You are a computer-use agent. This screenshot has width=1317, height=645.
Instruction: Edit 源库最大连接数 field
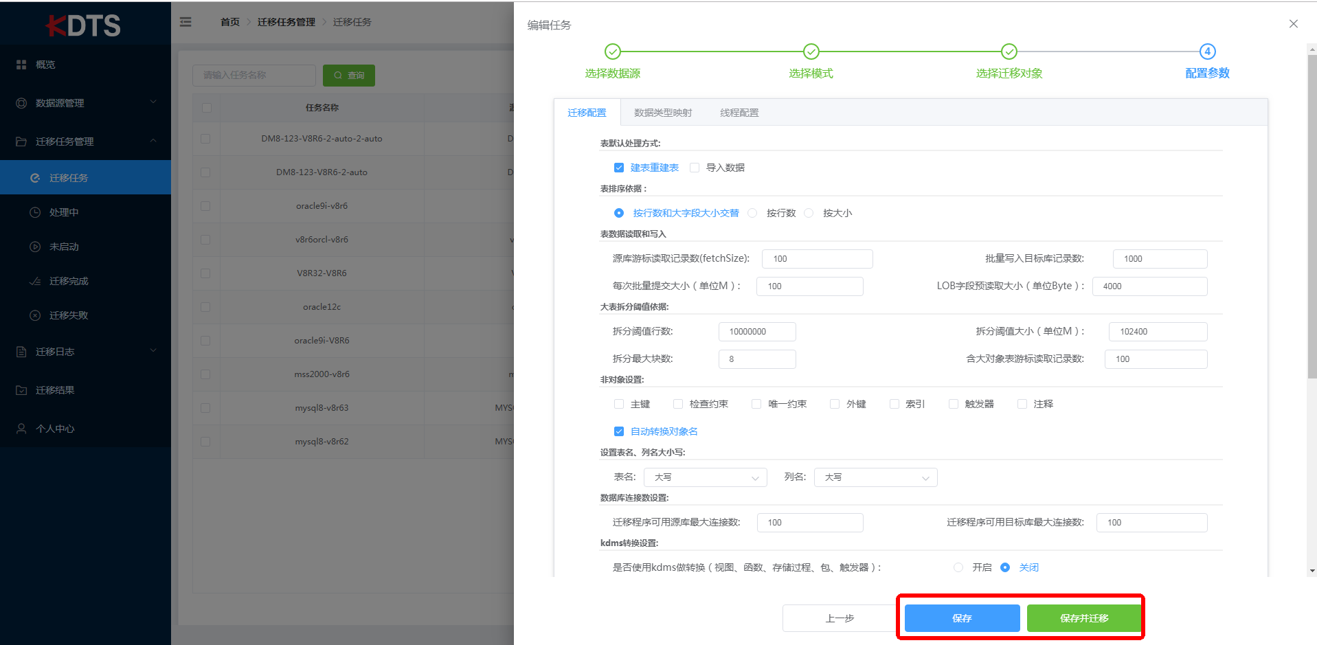click(x=810, y=523)
